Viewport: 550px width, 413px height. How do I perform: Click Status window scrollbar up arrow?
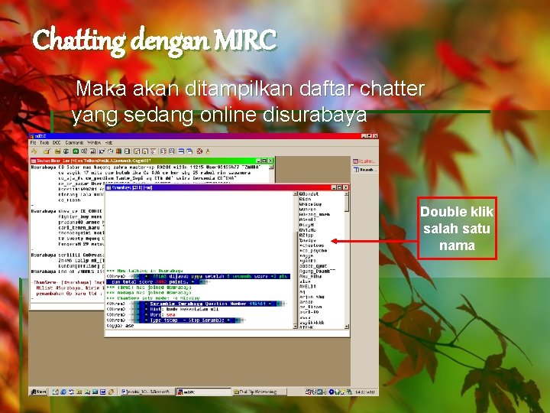271,167
